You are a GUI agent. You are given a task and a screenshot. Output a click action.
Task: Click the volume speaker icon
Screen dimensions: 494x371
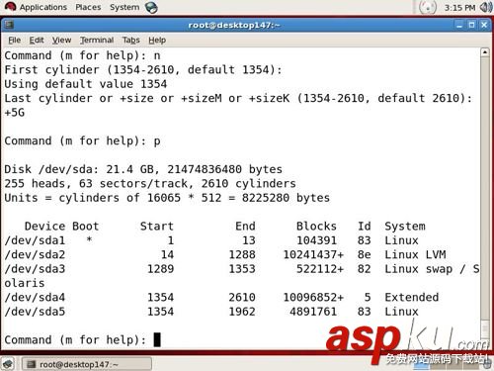tap(486, 7)
